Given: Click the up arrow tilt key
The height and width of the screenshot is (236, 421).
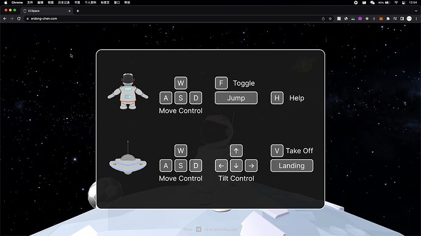Looking at the screenshot, I should pos(236,151).
